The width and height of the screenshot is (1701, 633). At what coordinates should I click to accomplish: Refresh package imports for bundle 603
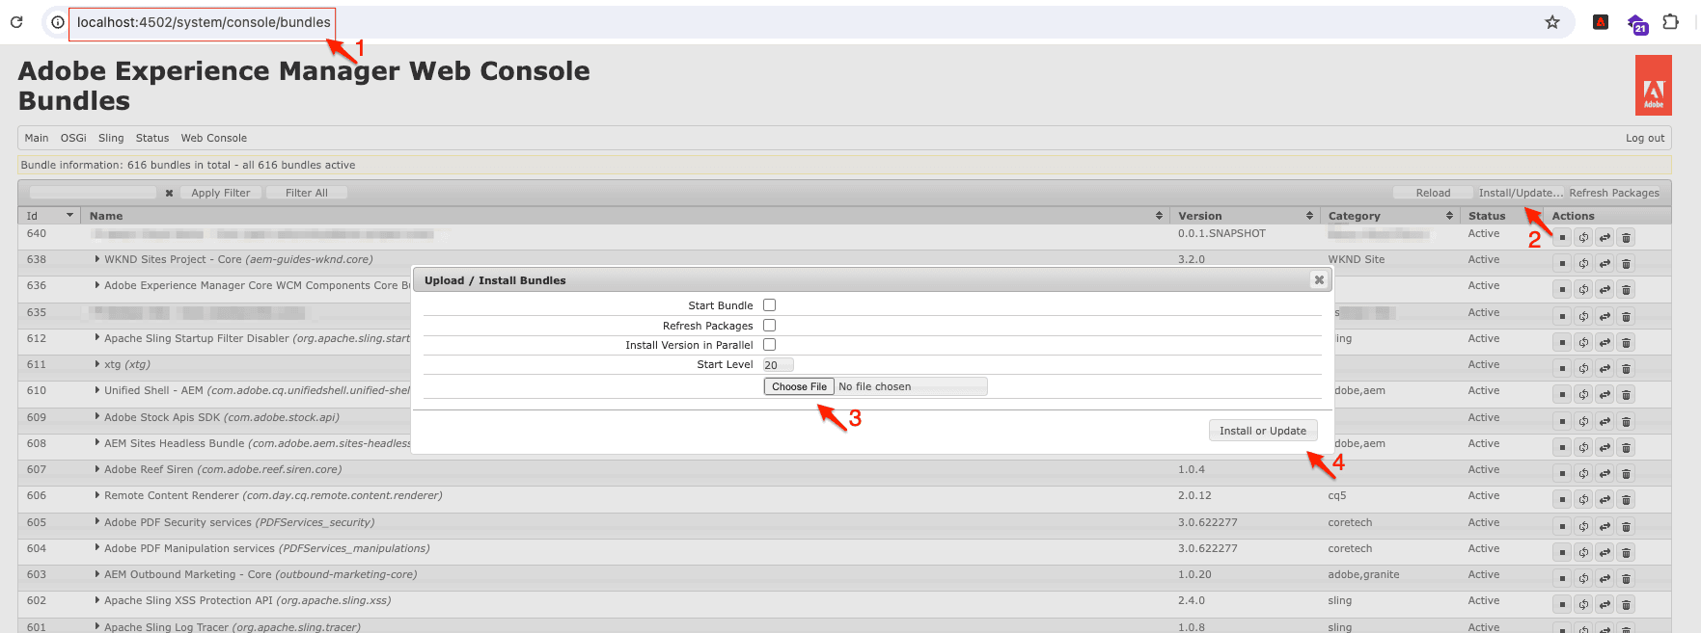(x=1583, y=578)
